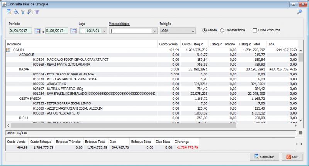Viewport: 309px width, 166px height.
Task: Click the Mercadológico underlined link label
Action: 119,24
